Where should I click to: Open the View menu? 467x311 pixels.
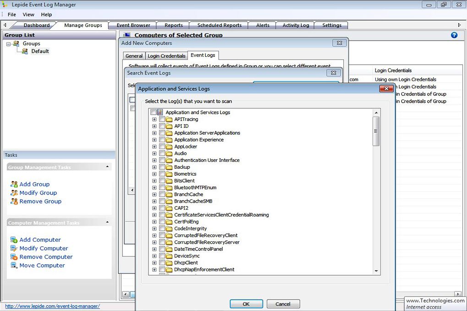pyautogui.click(x=28, y=14)
